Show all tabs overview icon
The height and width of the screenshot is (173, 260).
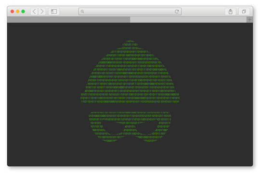tap(244, 12)
